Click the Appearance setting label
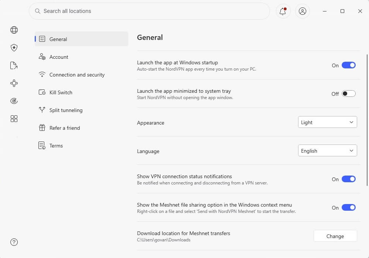Image resolution: width=369 pixels, height=258 pixels. [x=151, y=123]
